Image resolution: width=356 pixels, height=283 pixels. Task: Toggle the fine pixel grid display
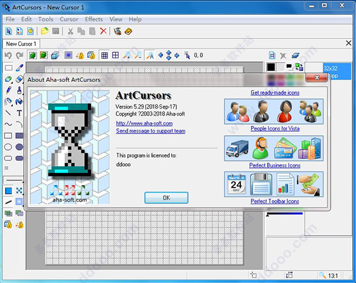click(104, 55)
